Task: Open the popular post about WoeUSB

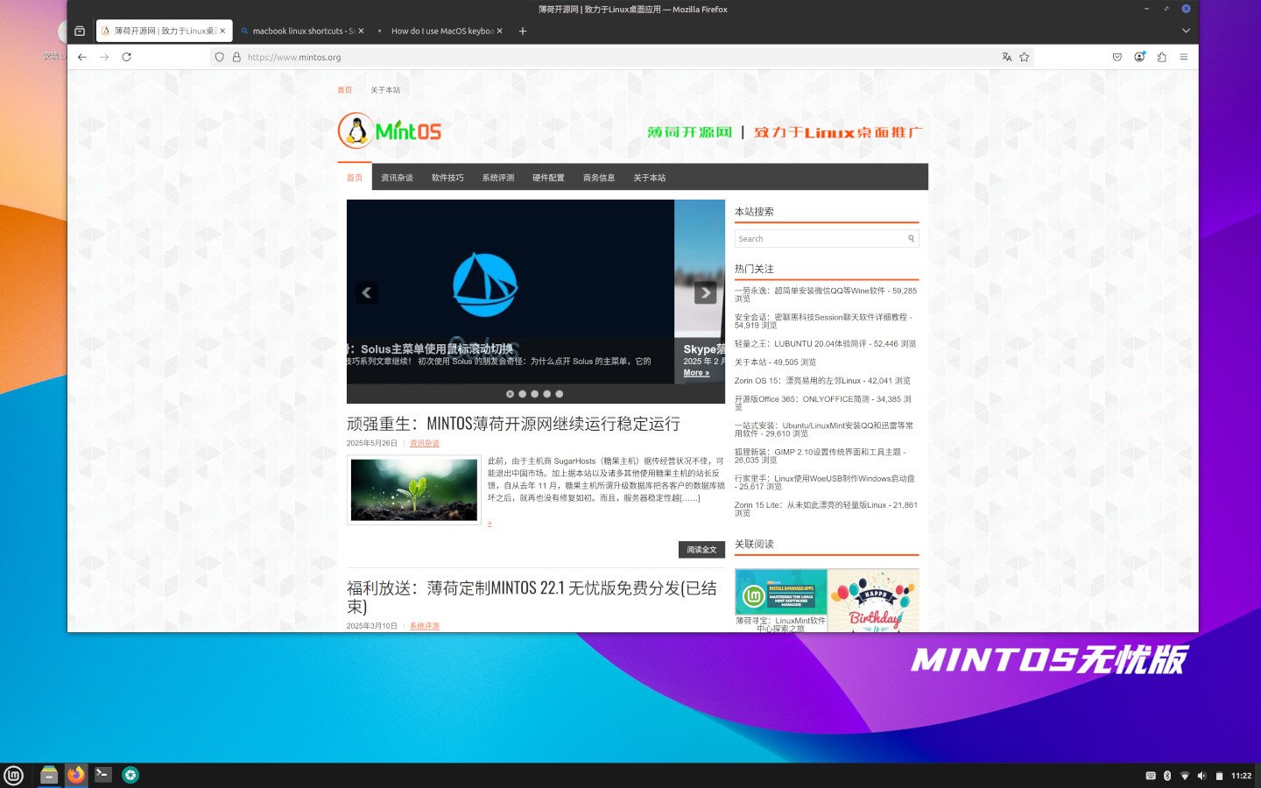Action: coord(825,482)
